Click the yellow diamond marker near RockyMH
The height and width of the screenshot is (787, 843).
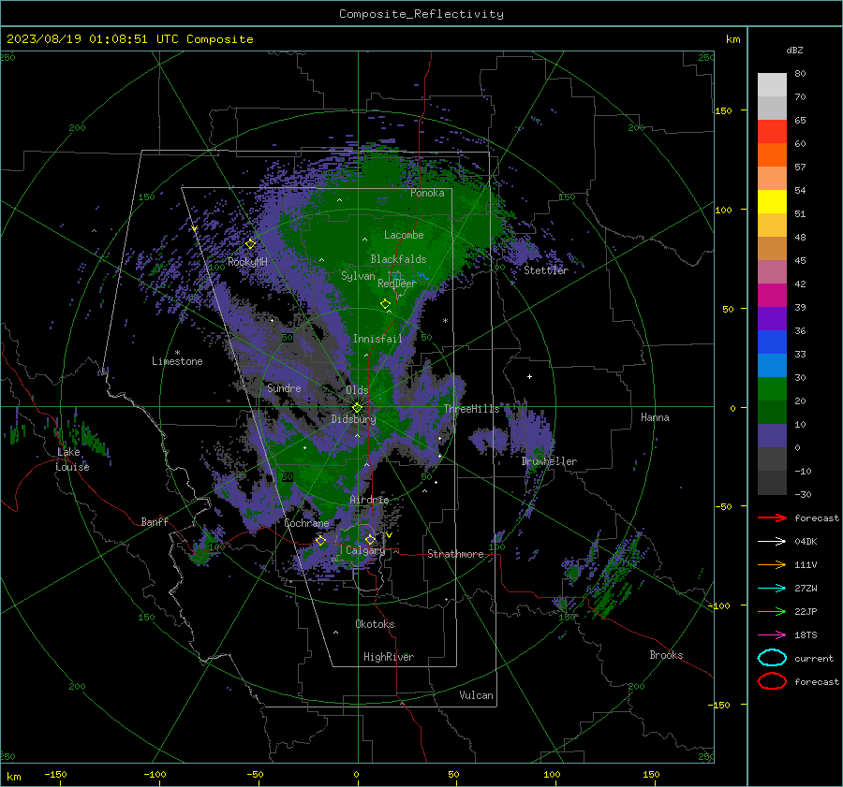click(x=250, y=244)
